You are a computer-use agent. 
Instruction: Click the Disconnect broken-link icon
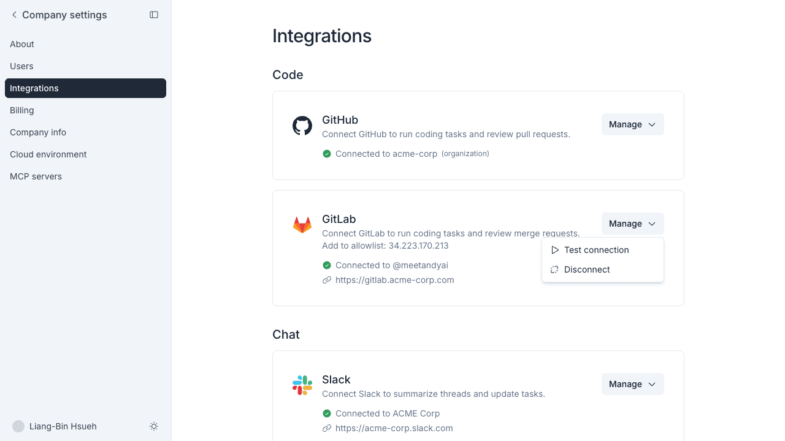tap(555, 269)
